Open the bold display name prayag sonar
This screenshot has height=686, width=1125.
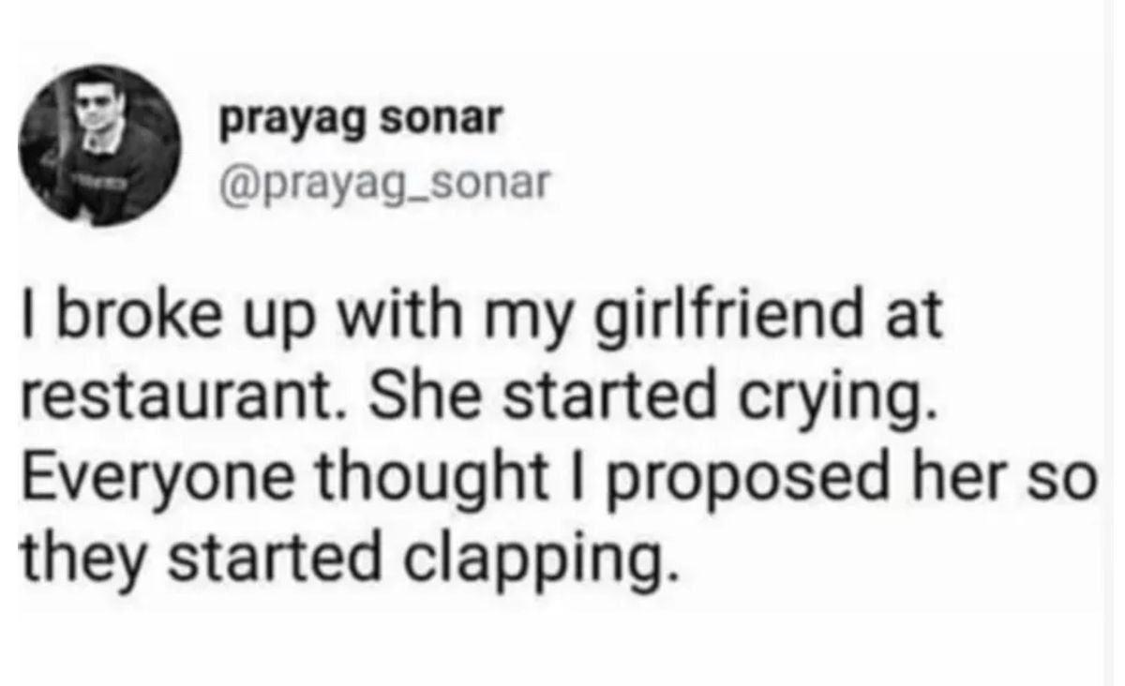click(361, 122)
